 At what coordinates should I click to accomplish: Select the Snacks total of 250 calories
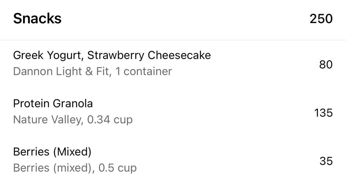(x=321, y=19)
